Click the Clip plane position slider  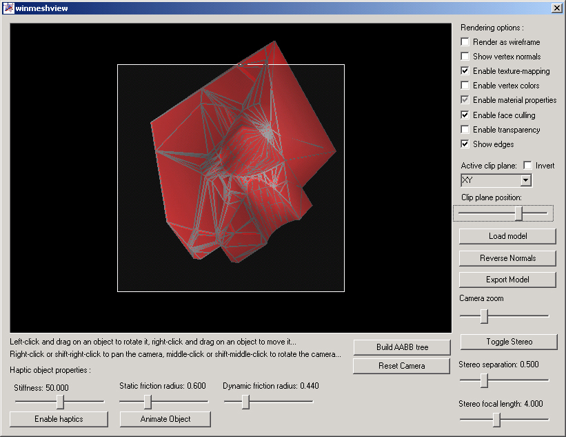point(520,214)
